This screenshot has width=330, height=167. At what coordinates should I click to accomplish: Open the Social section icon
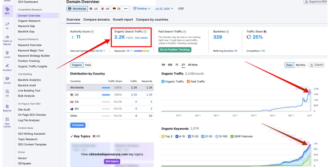[7, 79]
